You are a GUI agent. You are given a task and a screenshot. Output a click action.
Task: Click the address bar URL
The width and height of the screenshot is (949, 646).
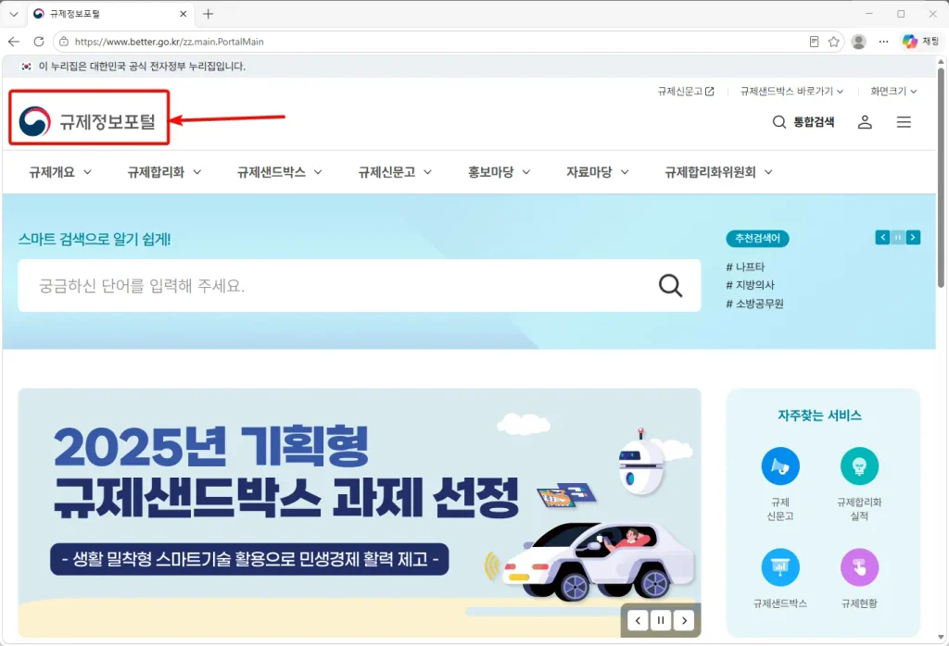click(169, 42)
